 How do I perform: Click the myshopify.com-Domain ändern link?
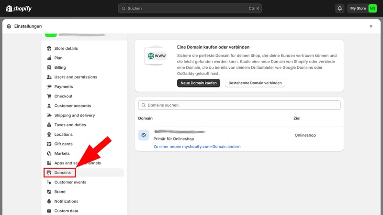pos(197,146)
